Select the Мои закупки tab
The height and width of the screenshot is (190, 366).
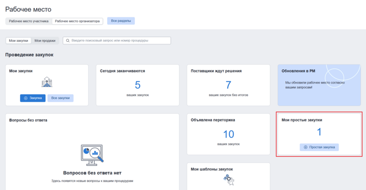19,41
